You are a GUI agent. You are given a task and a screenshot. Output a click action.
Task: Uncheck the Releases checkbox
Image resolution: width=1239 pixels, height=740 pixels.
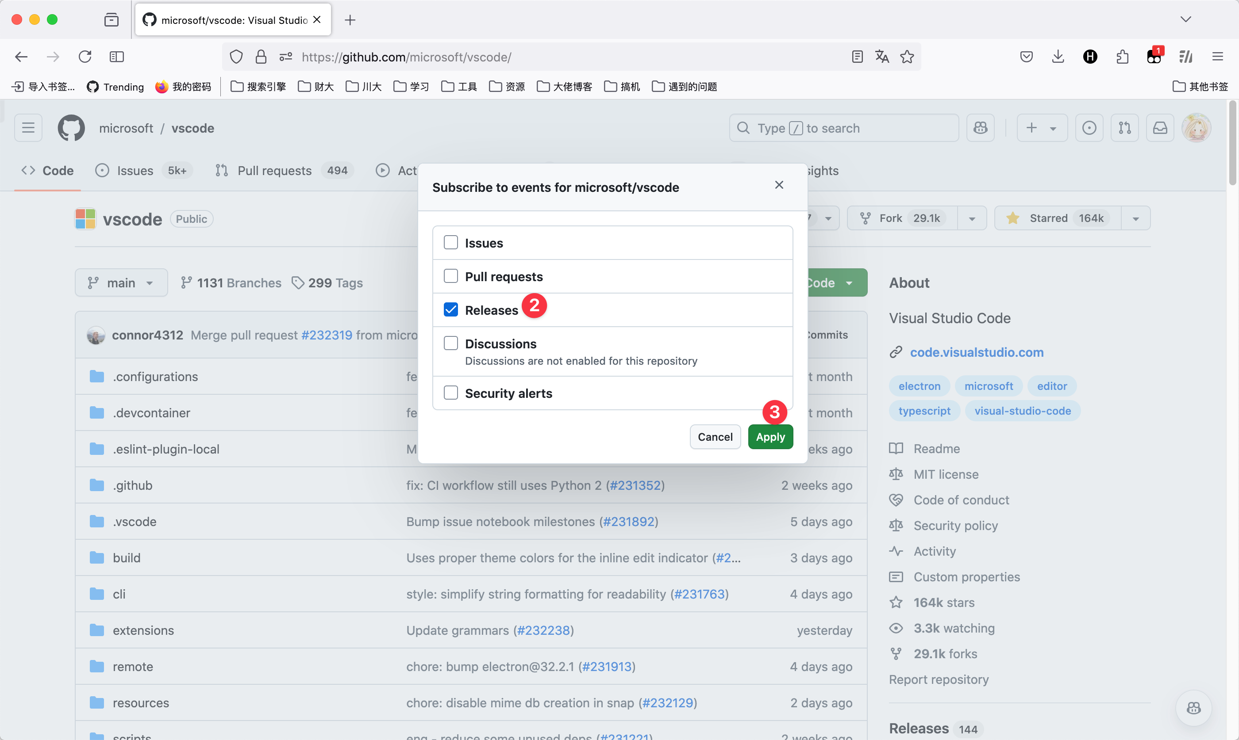[450, 310]
